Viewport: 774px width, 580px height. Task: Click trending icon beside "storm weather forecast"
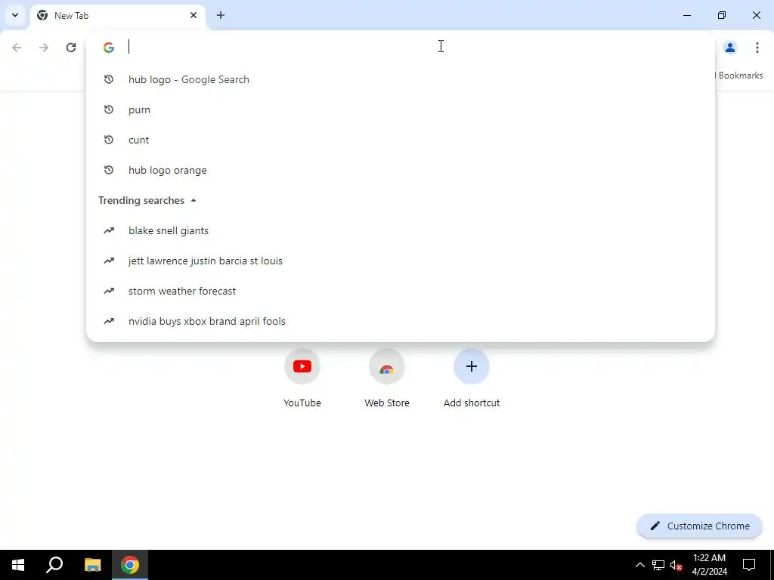109,291
